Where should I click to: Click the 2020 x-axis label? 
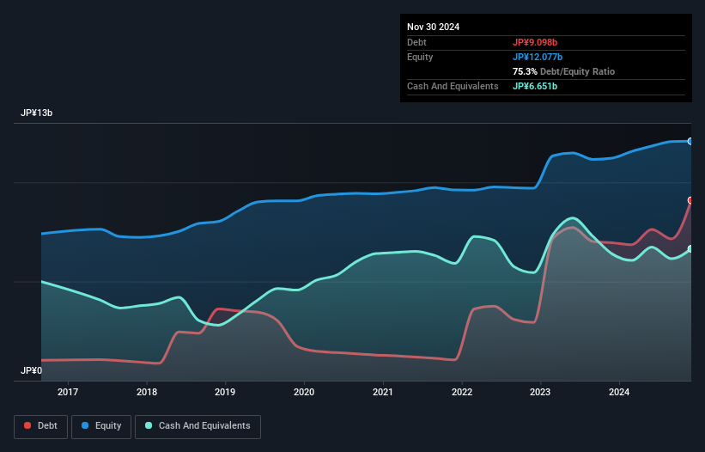point(304,392)
